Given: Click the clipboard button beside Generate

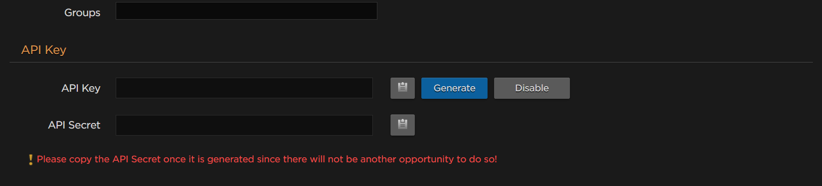Looking at the screenshot, I should [402, 88].
